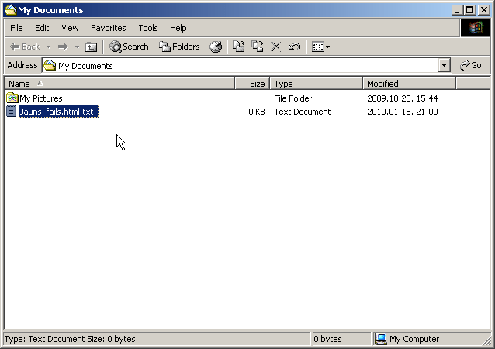Open the Back history dropdown arrow
This screenshot has height=349, width=495.
point(48,47)
